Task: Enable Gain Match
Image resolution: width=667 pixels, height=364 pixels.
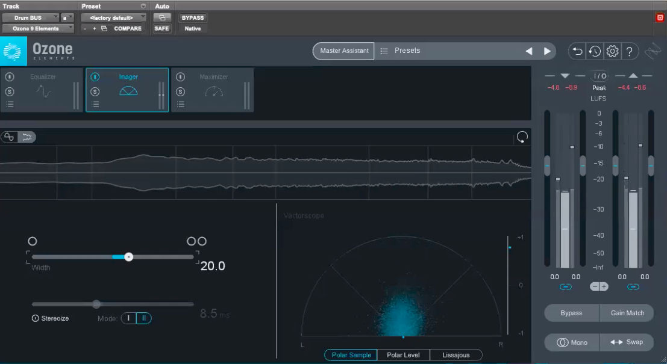Action: pos(627,313)
